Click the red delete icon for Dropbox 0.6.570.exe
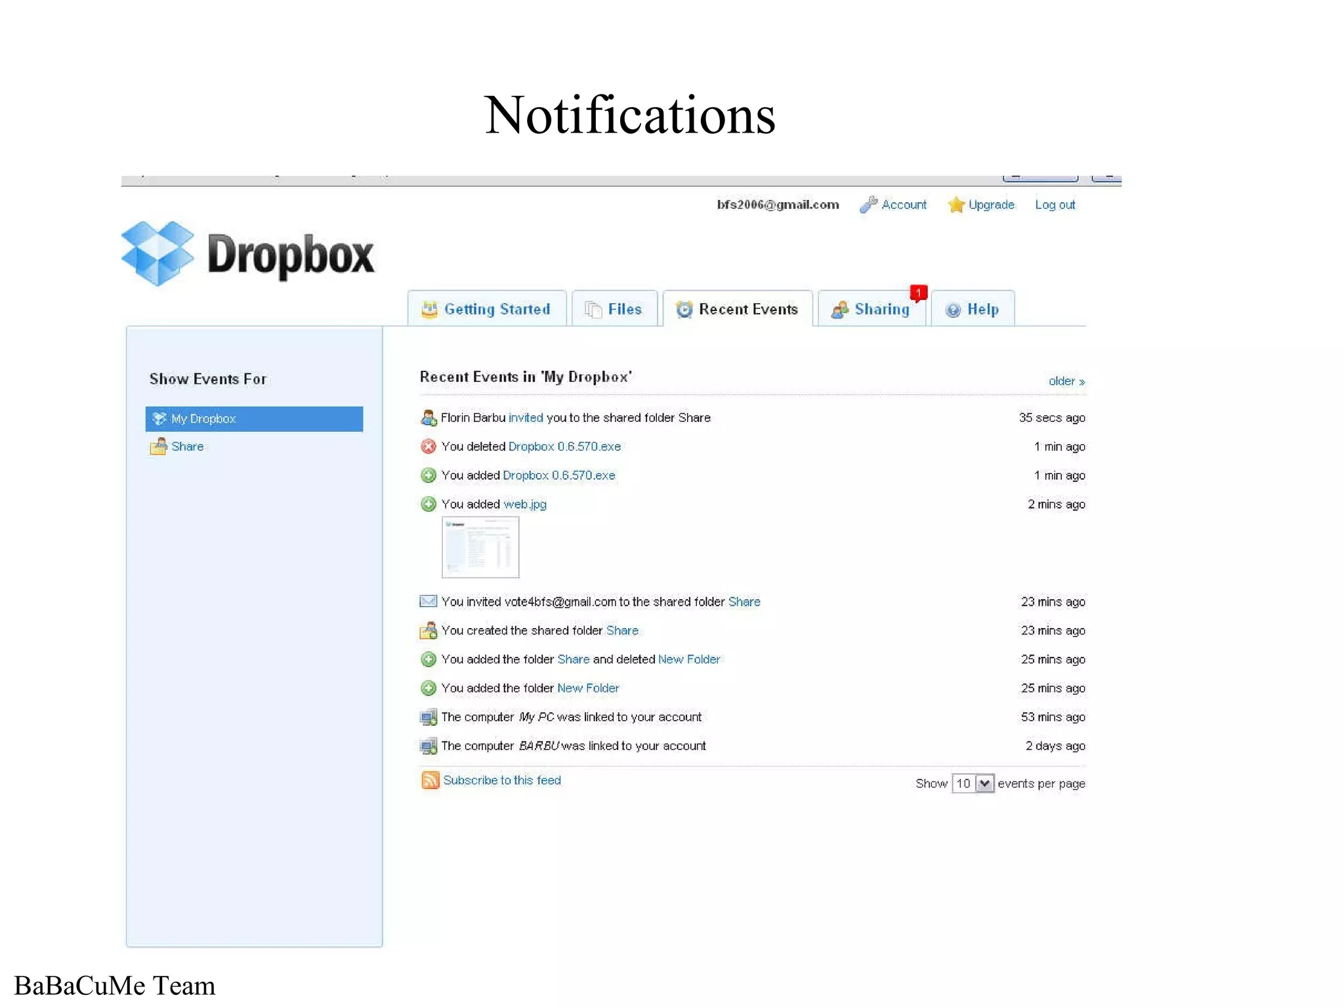Screen dimensions: 1344x1008 (x=429, y=446)
